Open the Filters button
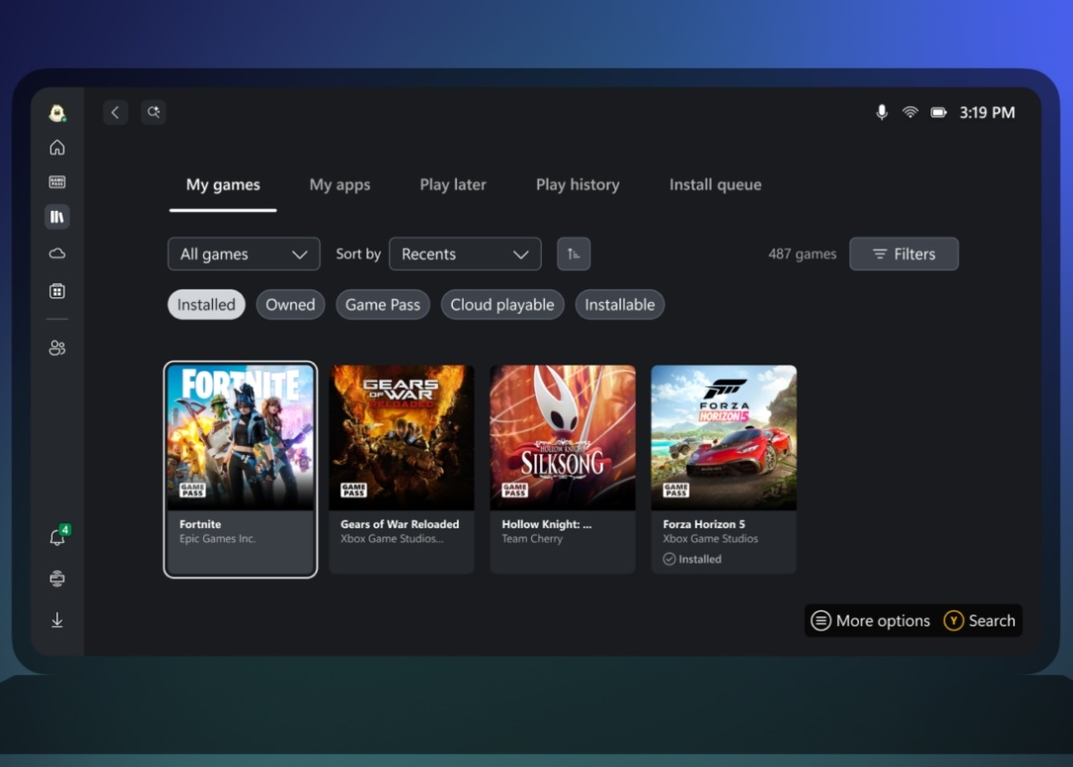The width and height of the screenshot is (1073, 767). (x=904, y=254)
